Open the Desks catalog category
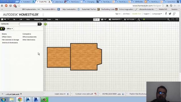Viewport: 181px width, 102px height. click(4, 34)
